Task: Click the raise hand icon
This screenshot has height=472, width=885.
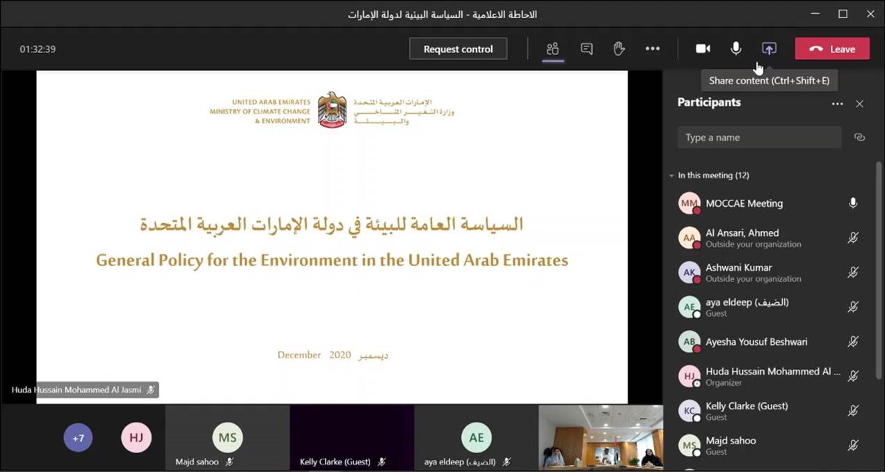Action: coord(619,49)
